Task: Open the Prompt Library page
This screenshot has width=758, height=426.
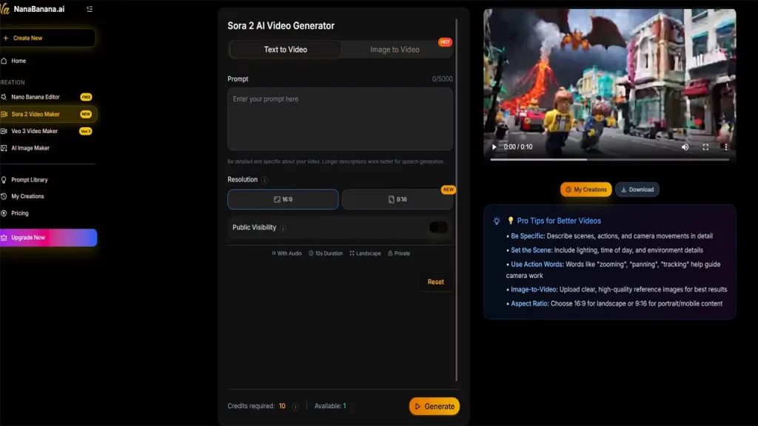Action: 30,180
